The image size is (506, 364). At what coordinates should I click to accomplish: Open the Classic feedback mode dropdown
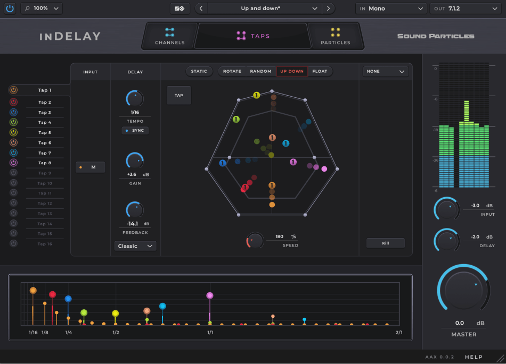[x=135, y=246]
